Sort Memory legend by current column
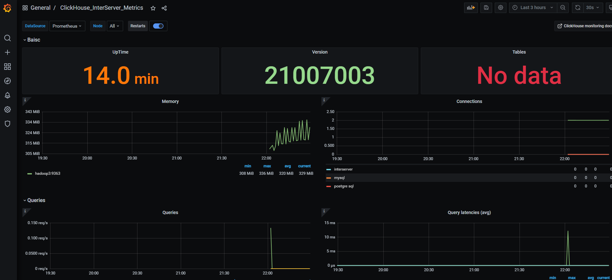 304,166
